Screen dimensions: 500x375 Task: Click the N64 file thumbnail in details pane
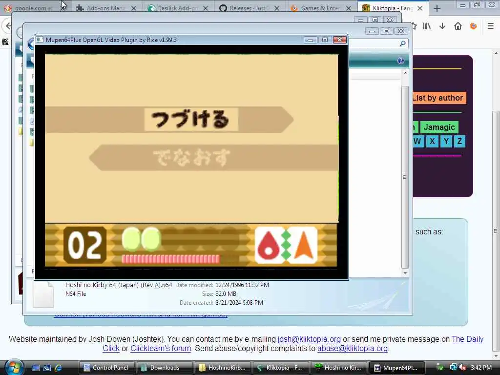coord(43,294)
